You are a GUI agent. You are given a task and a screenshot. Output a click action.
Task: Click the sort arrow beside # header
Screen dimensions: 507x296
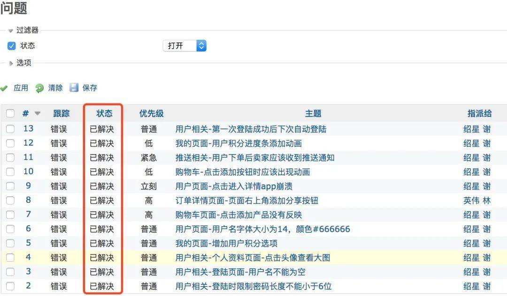pos(38,113)
